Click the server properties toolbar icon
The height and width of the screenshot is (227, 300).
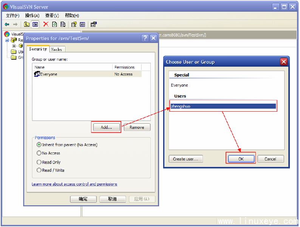pyautogui.click(x=94, y=24)
